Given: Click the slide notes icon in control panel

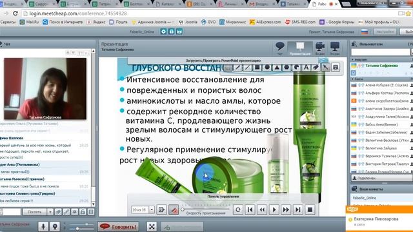Looking at the screenshot, I should (x=161, y=209).
